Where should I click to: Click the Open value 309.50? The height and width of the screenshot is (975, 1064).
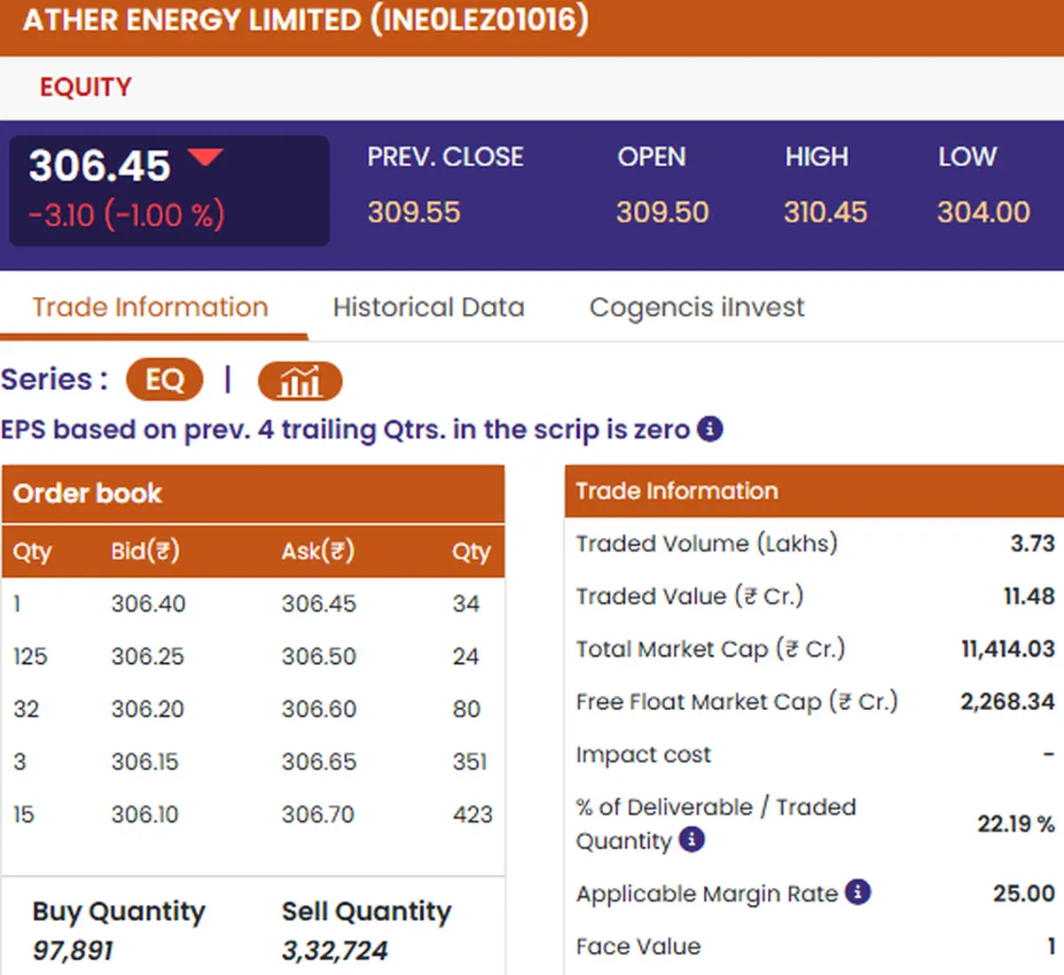click(x=662, y=213)
